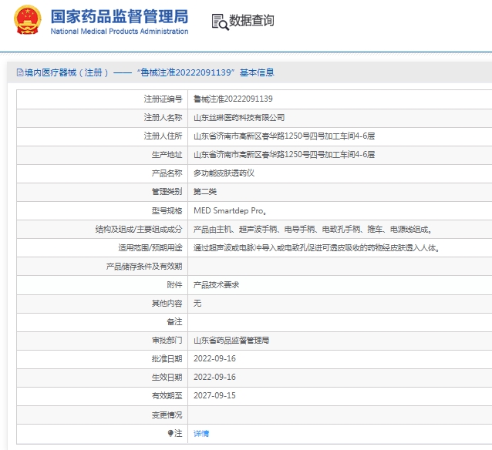Click the 适用范围/预期用途 label

tap(150, 248)
